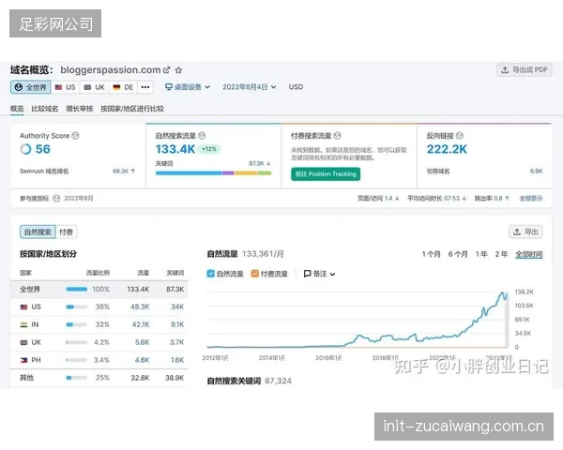This screenshot has width=563, height=450.
Task: Click organic traffic value 133.4K
Action: 175,149
